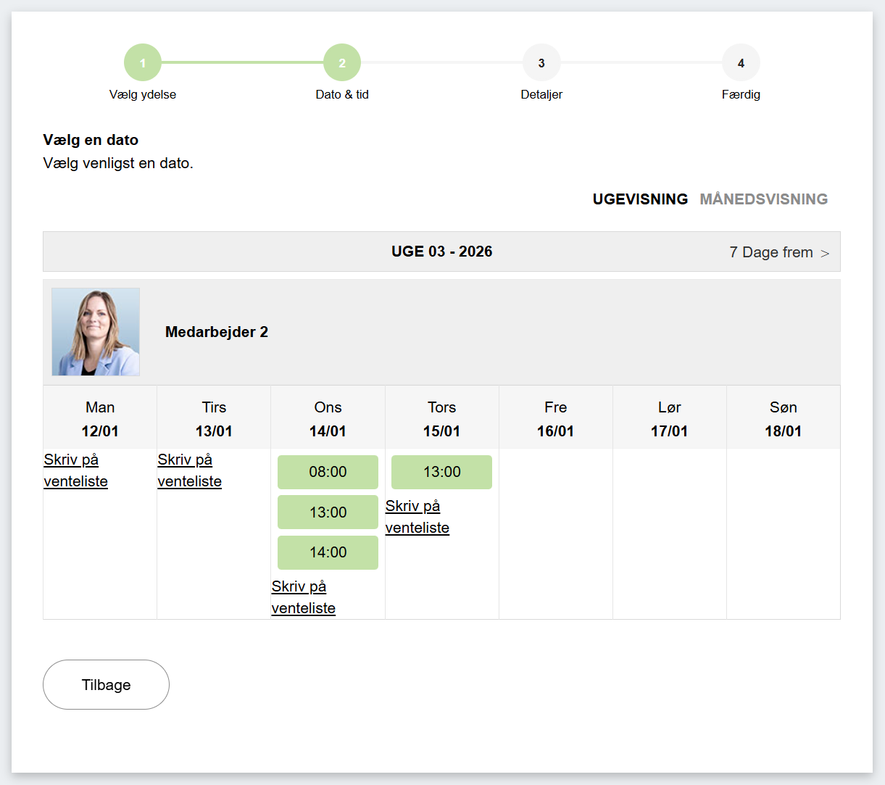Image resolution: width=885 pixels, height=785 pixels.
Task: Switch to Ugevisning tab
Action: [640, 199]
